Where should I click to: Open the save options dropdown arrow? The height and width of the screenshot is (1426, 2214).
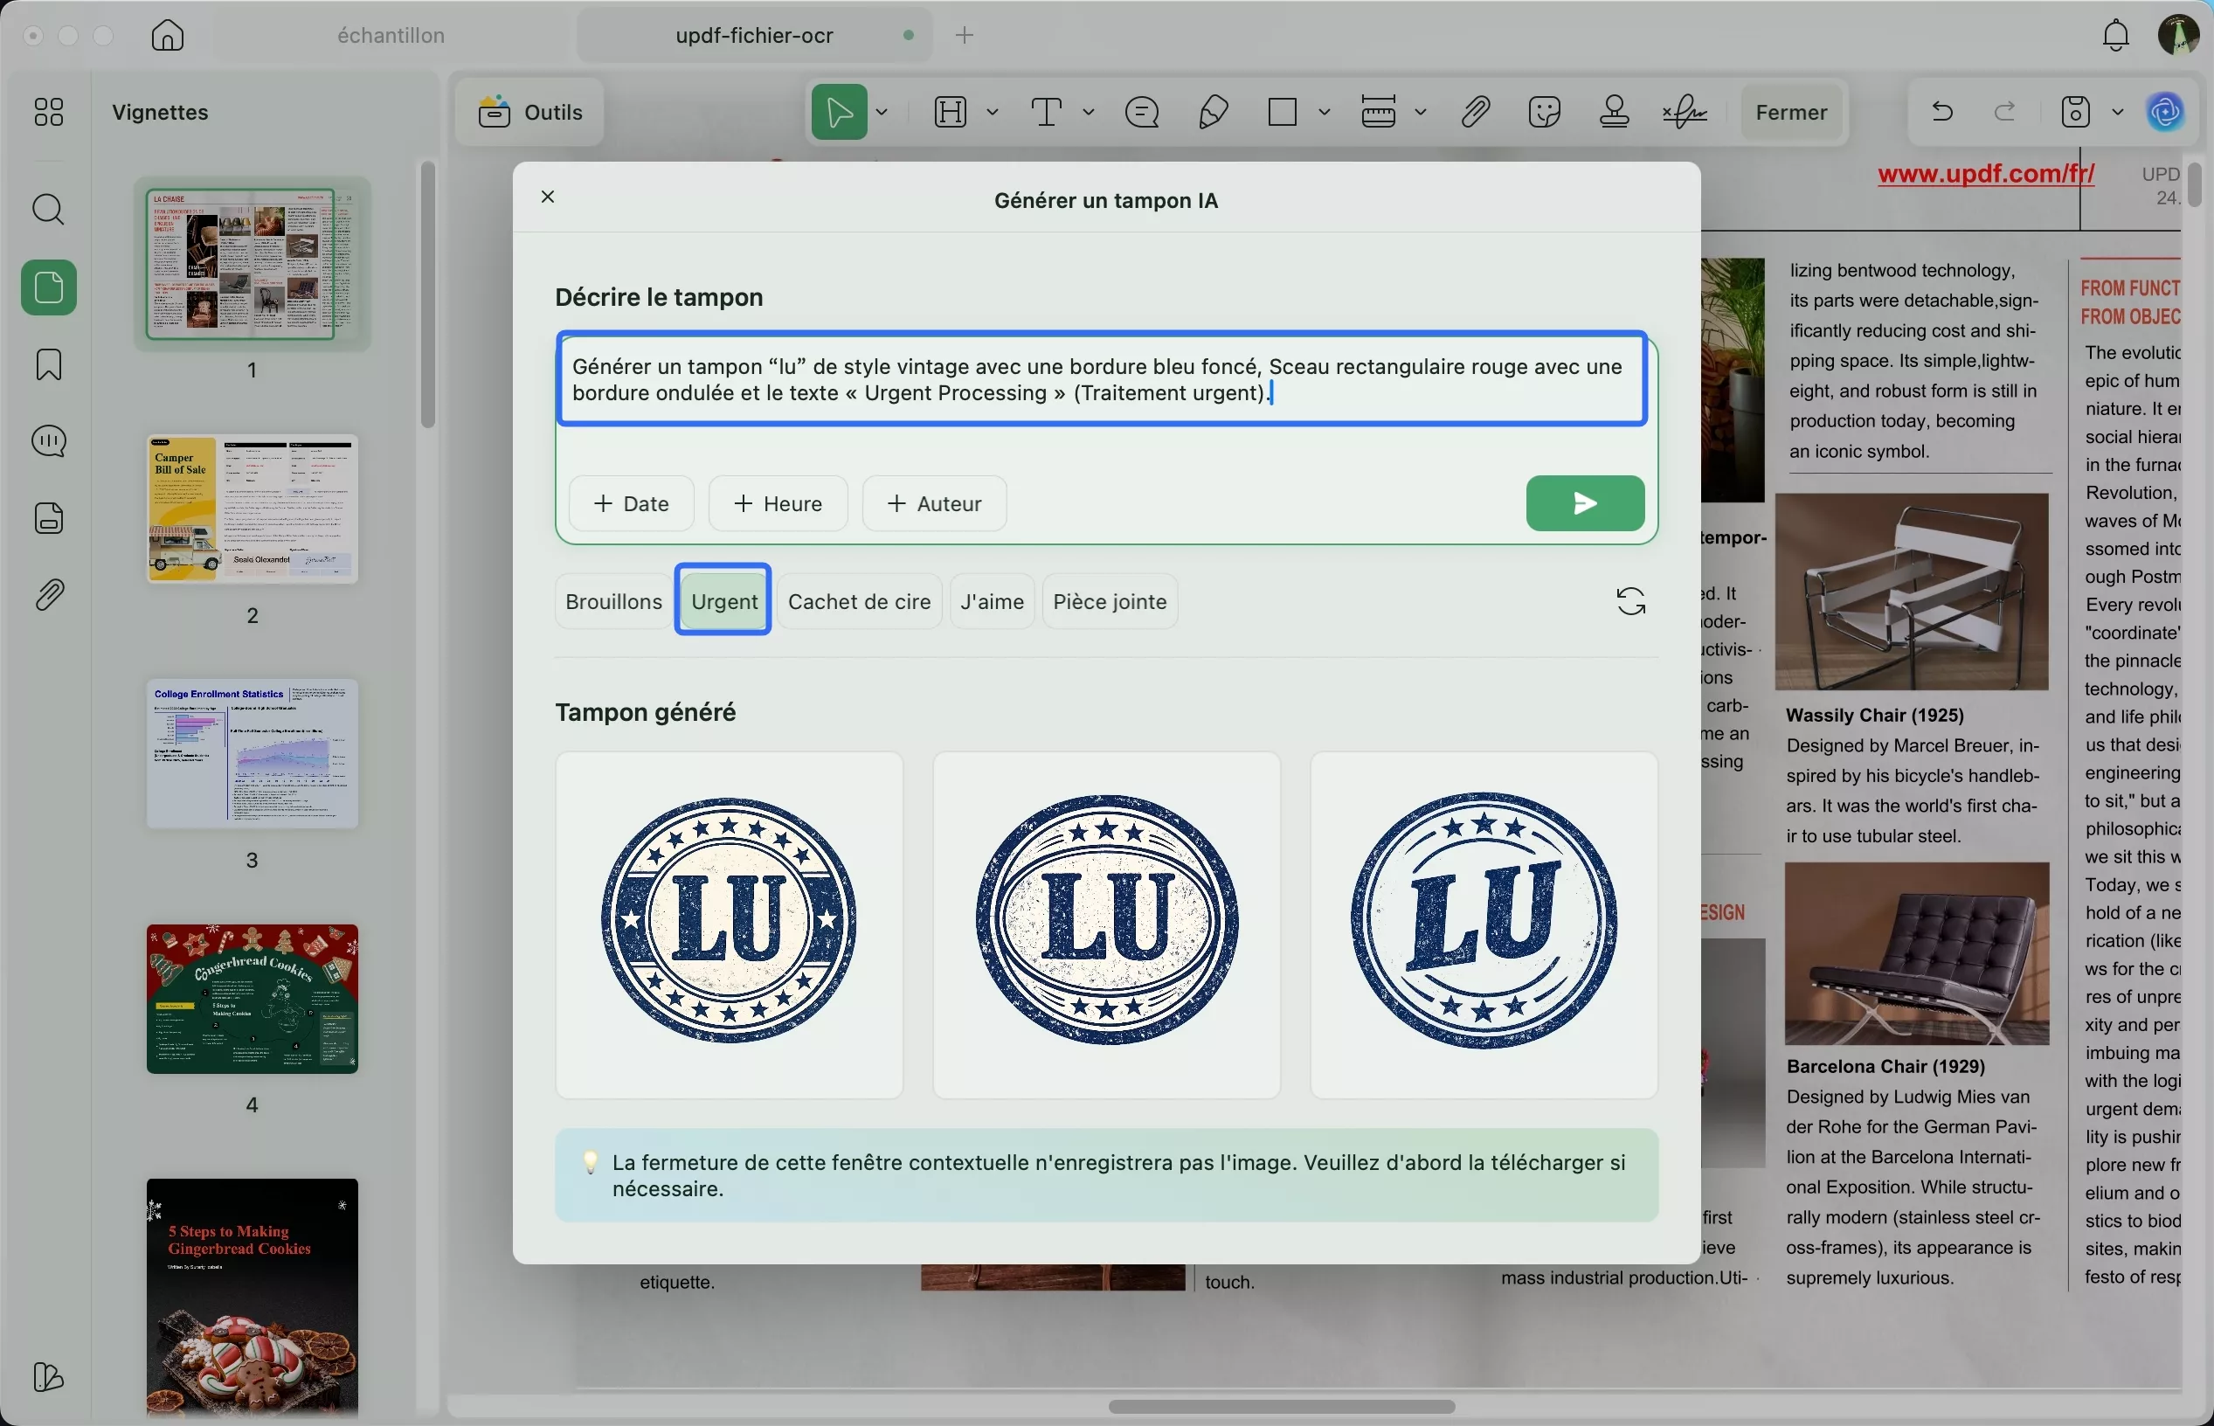coord(2117,112)
